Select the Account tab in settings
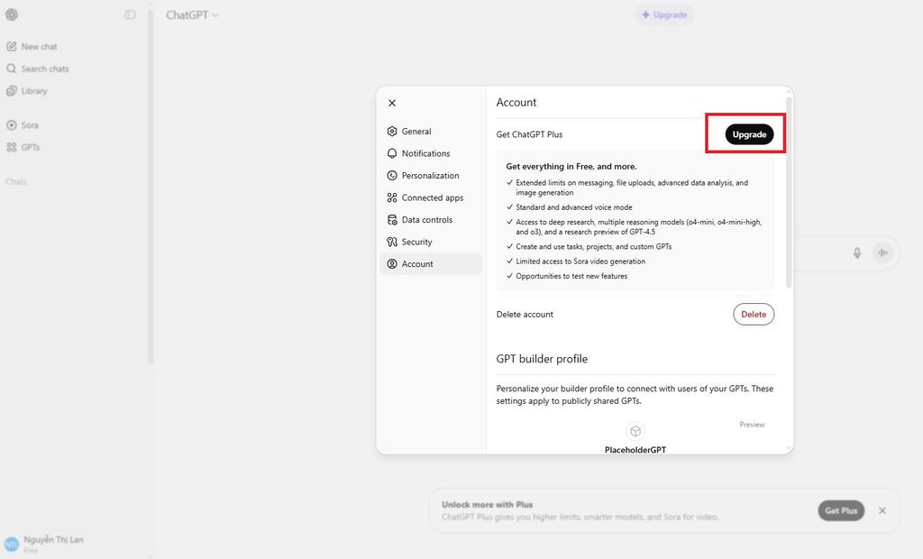The height and width of the screenshot is (559, 923). click(417, 264)
